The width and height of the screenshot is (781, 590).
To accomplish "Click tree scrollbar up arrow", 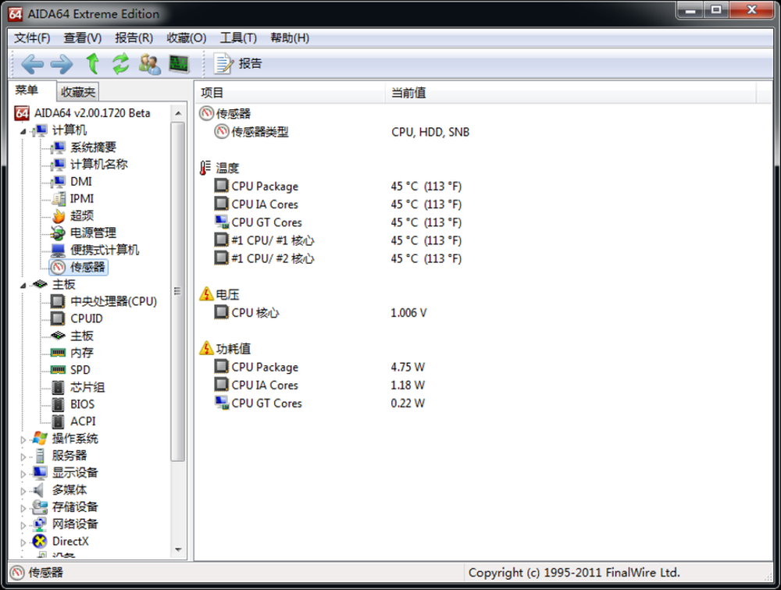I will (x=178, y=113).
